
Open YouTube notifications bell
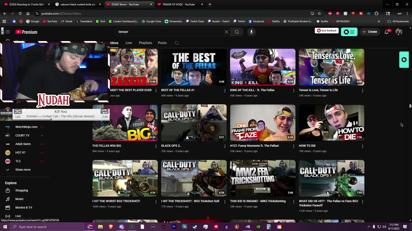(x=387, y=32)
